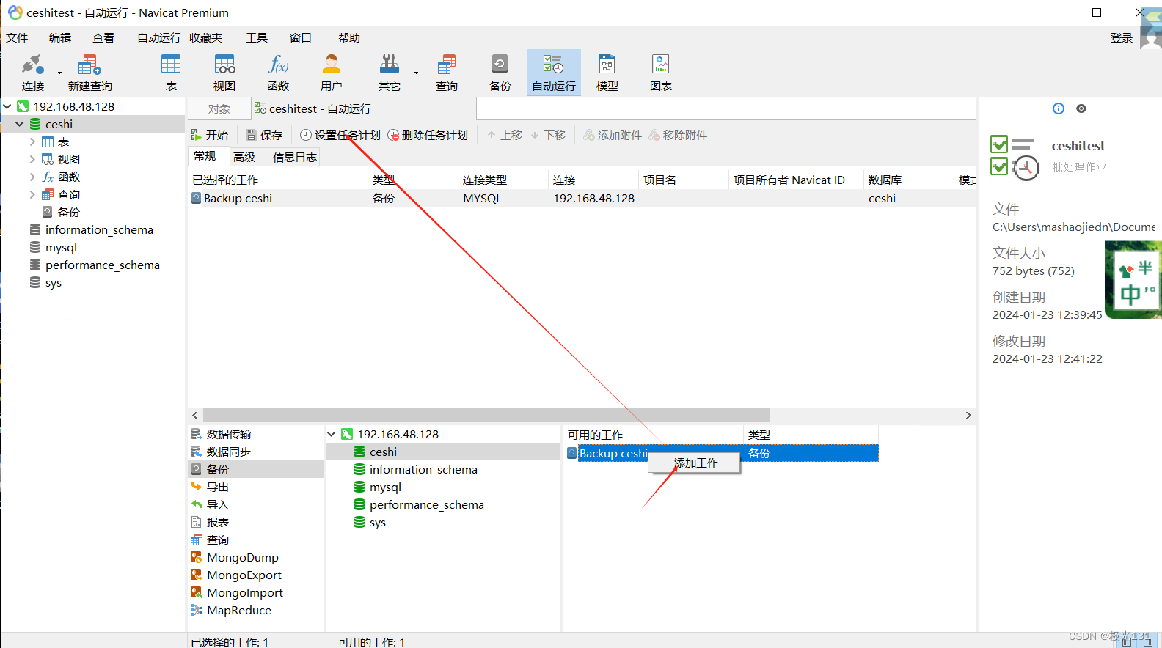Select the sys database in the sidebar
Image resolution: width=1162 pixels, height=648 pixels.
click(x=54, y=282)
